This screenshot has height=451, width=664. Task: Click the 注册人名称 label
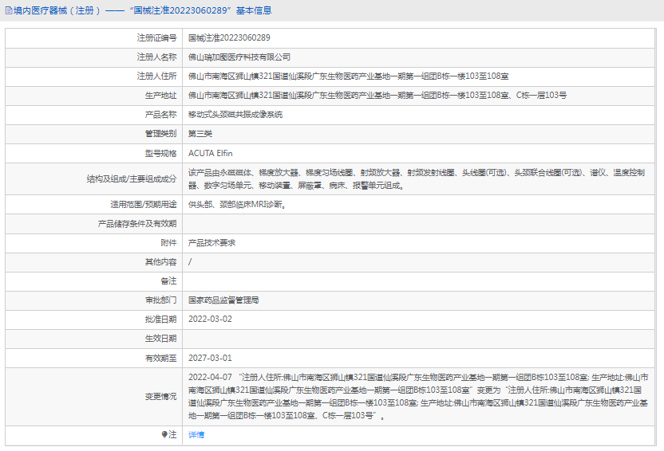[x=156, y=57]
